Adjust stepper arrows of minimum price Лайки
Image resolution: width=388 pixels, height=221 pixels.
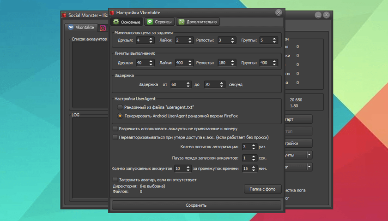190,40
